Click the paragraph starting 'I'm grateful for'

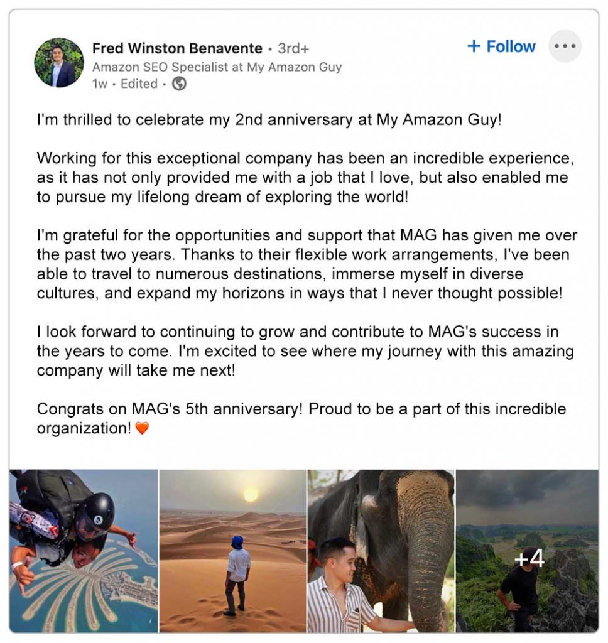(x=306, y=264)
